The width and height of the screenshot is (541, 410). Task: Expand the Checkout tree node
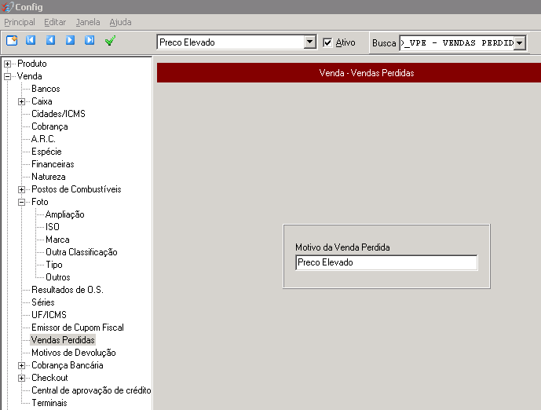21,379
